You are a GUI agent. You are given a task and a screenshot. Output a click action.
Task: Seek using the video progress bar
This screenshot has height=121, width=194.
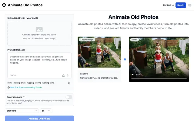[x=159, y=78]
